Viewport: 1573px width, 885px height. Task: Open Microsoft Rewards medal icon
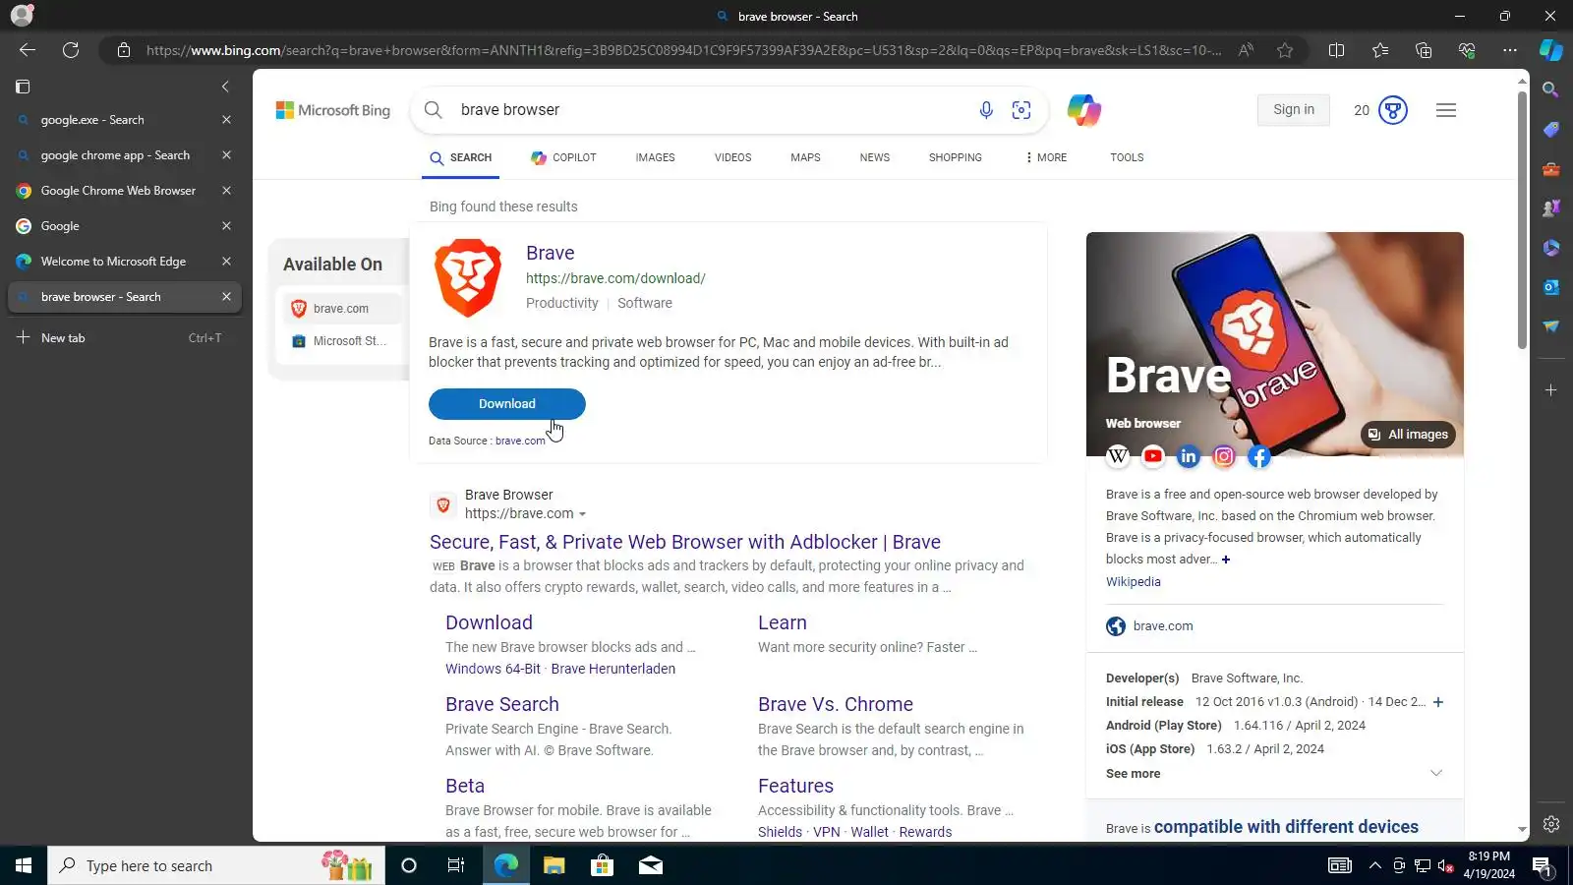1392,110
